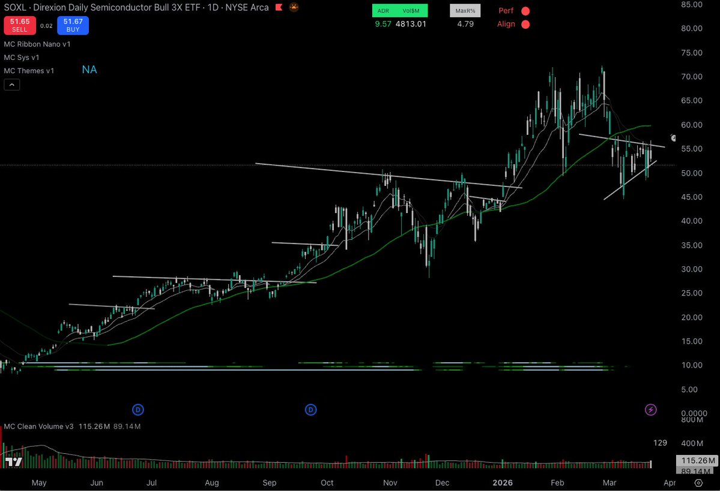
Task: Collapse the indicator legend with the chevron button
Action: tap(12, 85)
